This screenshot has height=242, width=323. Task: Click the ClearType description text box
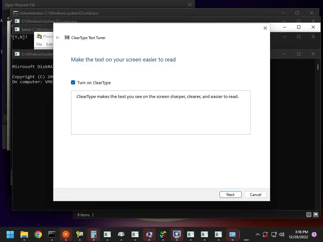tap(161, 112)
